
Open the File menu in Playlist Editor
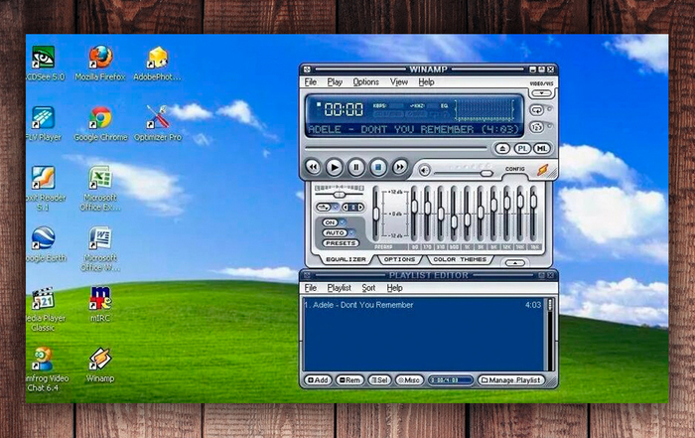311,288
